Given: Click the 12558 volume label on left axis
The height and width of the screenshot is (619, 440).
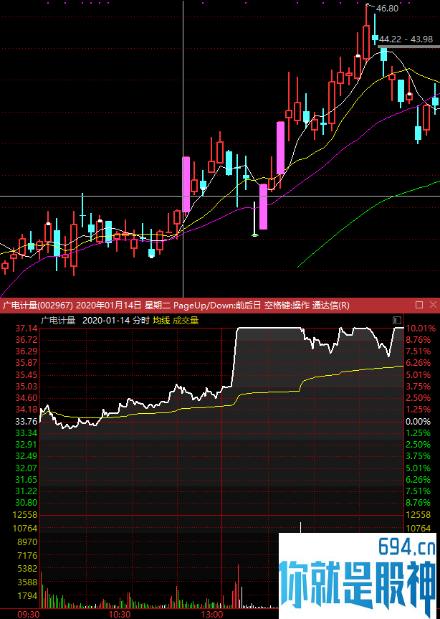Looking at the screenshot, I should point(25,515).
